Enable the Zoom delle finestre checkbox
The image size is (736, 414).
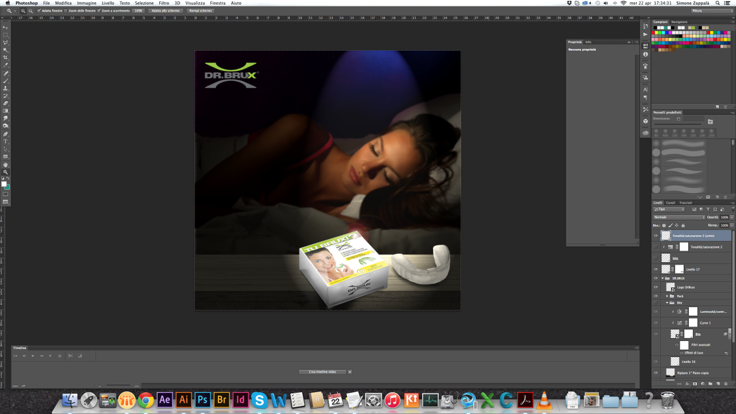(66, 10)
